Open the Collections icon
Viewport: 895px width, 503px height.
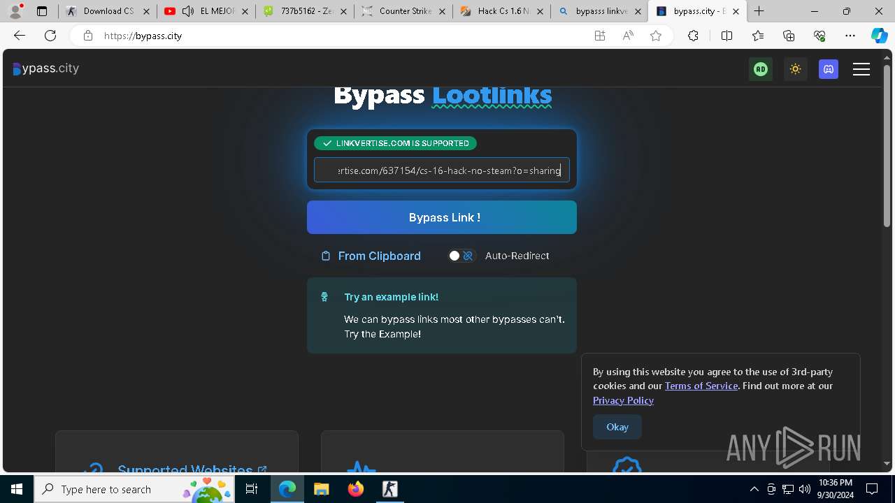[x=789, y=36]
